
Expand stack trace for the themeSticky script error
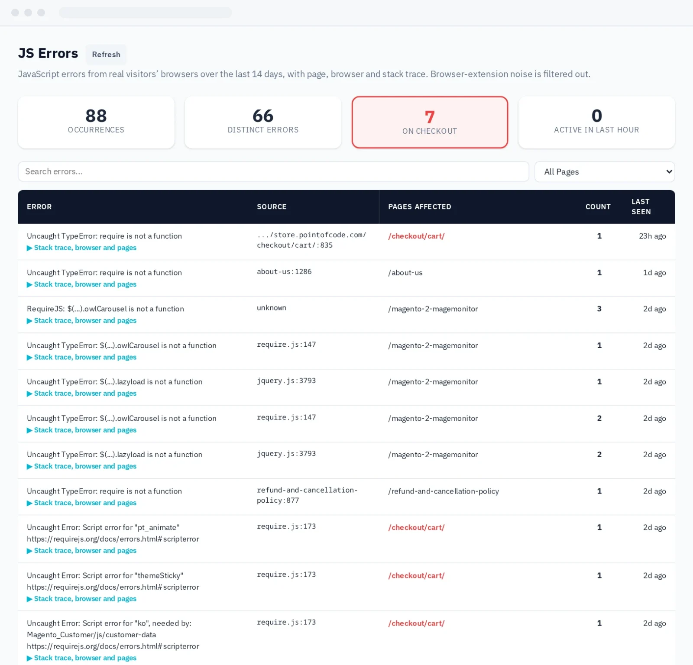pyautogui.click(x=81, y=599)
